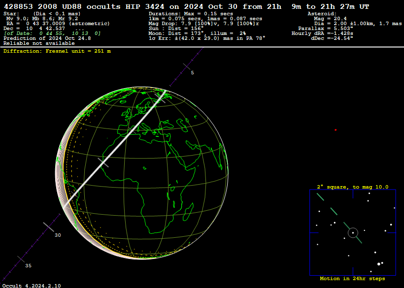
Task: Click "Mag = 20.4" asteroid magnitude
Action: (330, 19)
